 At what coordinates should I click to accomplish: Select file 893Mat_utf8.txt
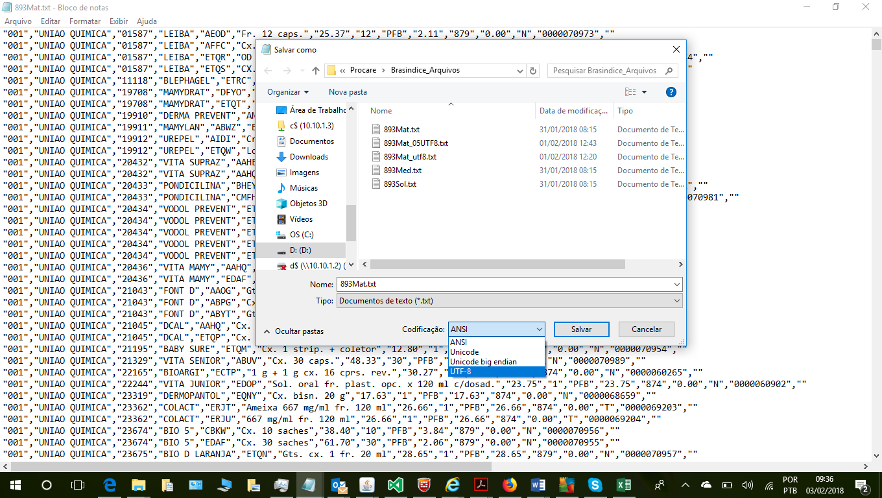410,157
